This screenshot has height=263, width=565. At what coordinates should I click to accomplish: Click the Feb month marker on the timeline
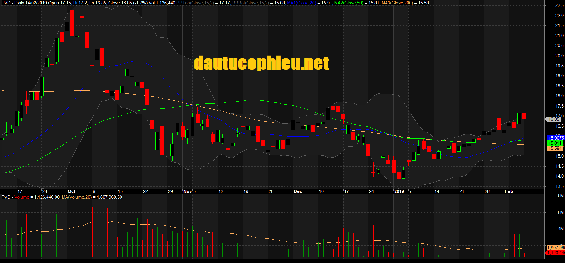(x=509, y=191)
